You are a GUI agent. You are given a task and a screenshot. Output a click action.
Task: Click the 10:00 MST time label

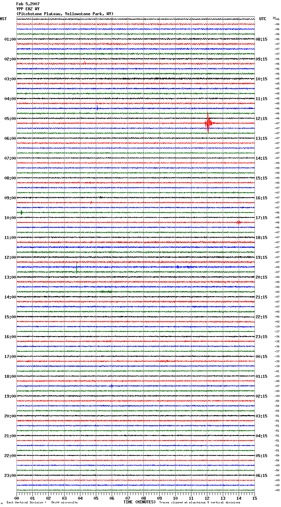pos(10,218)
